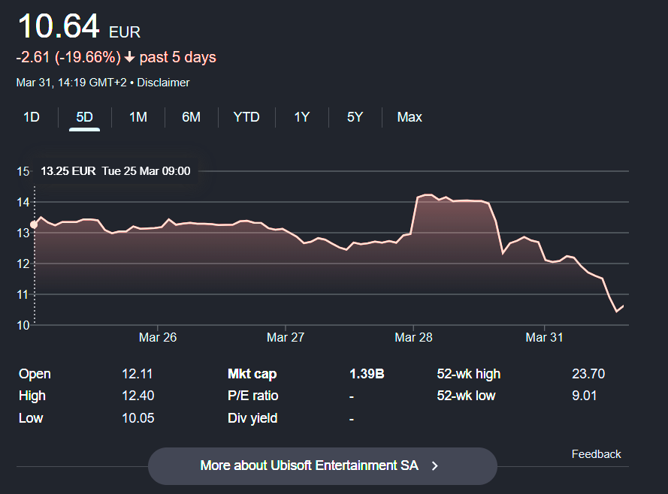Screen dimensions: 668x494
Task: Click the High value 12.40
Action: tap(138, 396)
